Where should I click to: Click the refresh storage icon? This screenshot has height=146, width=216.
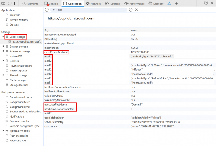pyautogui.click(x=46, y=10)
